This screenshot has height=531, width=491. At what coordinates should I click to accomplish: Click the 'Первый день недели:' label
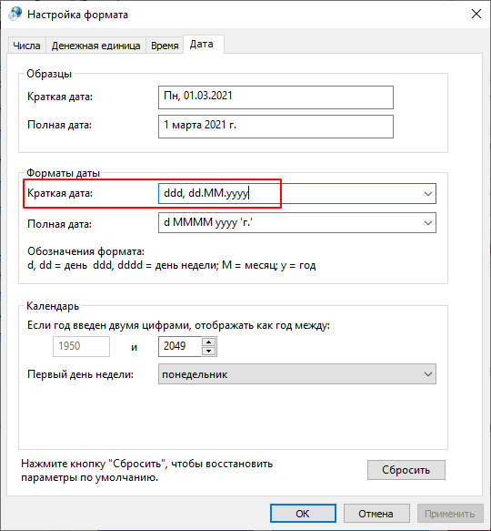pyautogui.click(x=81, y=374)
